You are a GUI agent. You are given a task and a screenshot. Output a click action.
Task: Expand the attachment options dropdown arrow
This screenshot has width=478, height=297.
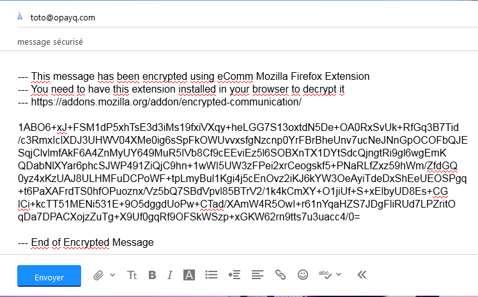tap(112, 275)
